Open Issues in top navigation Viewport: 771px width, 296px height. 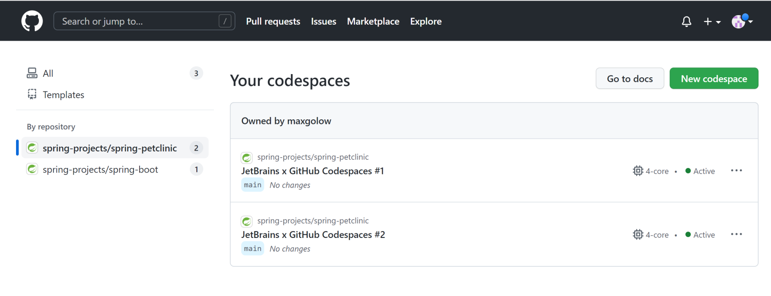323,22
